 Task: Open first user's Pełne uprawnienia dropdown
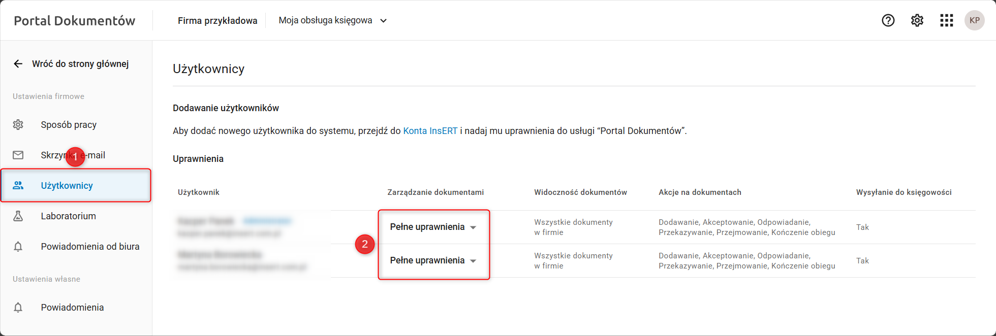pos(433,227)
